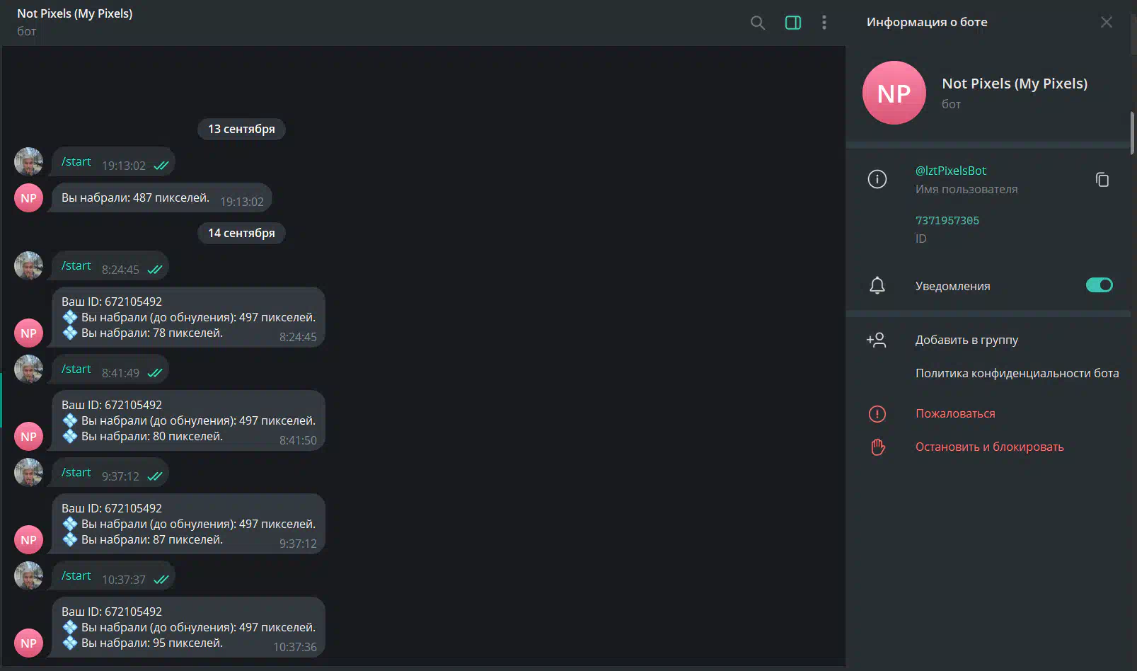
Task: Click the read checkmarks on the 8:24:45 message
Action: [x=155, y=270]
